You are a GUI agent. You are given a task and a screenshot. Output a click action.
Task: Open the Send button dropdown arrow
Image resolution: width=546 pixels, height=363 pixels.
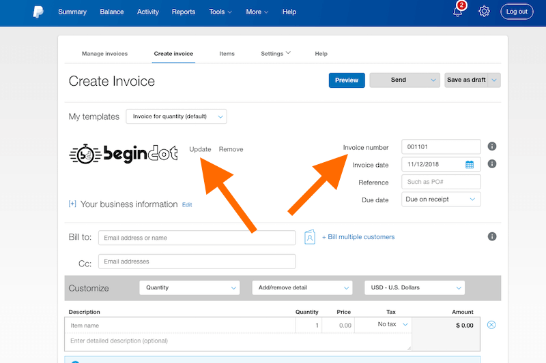(x=433, y=80)
